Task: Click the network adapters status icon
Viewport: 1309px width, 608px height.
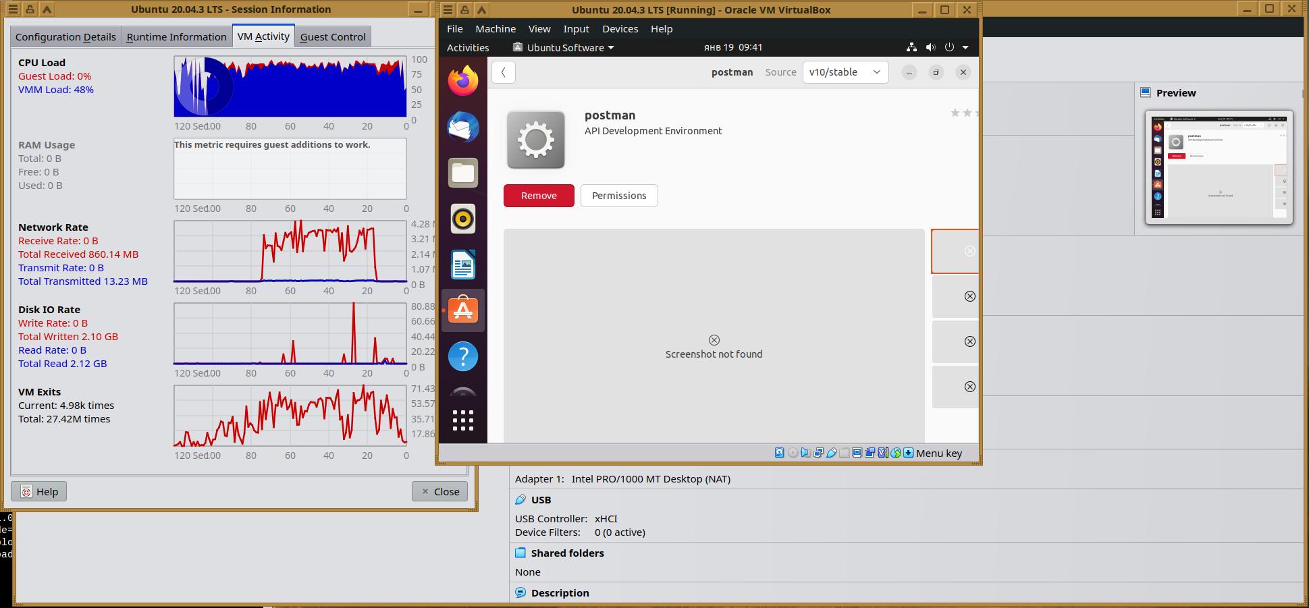Action: coord(818,453)
